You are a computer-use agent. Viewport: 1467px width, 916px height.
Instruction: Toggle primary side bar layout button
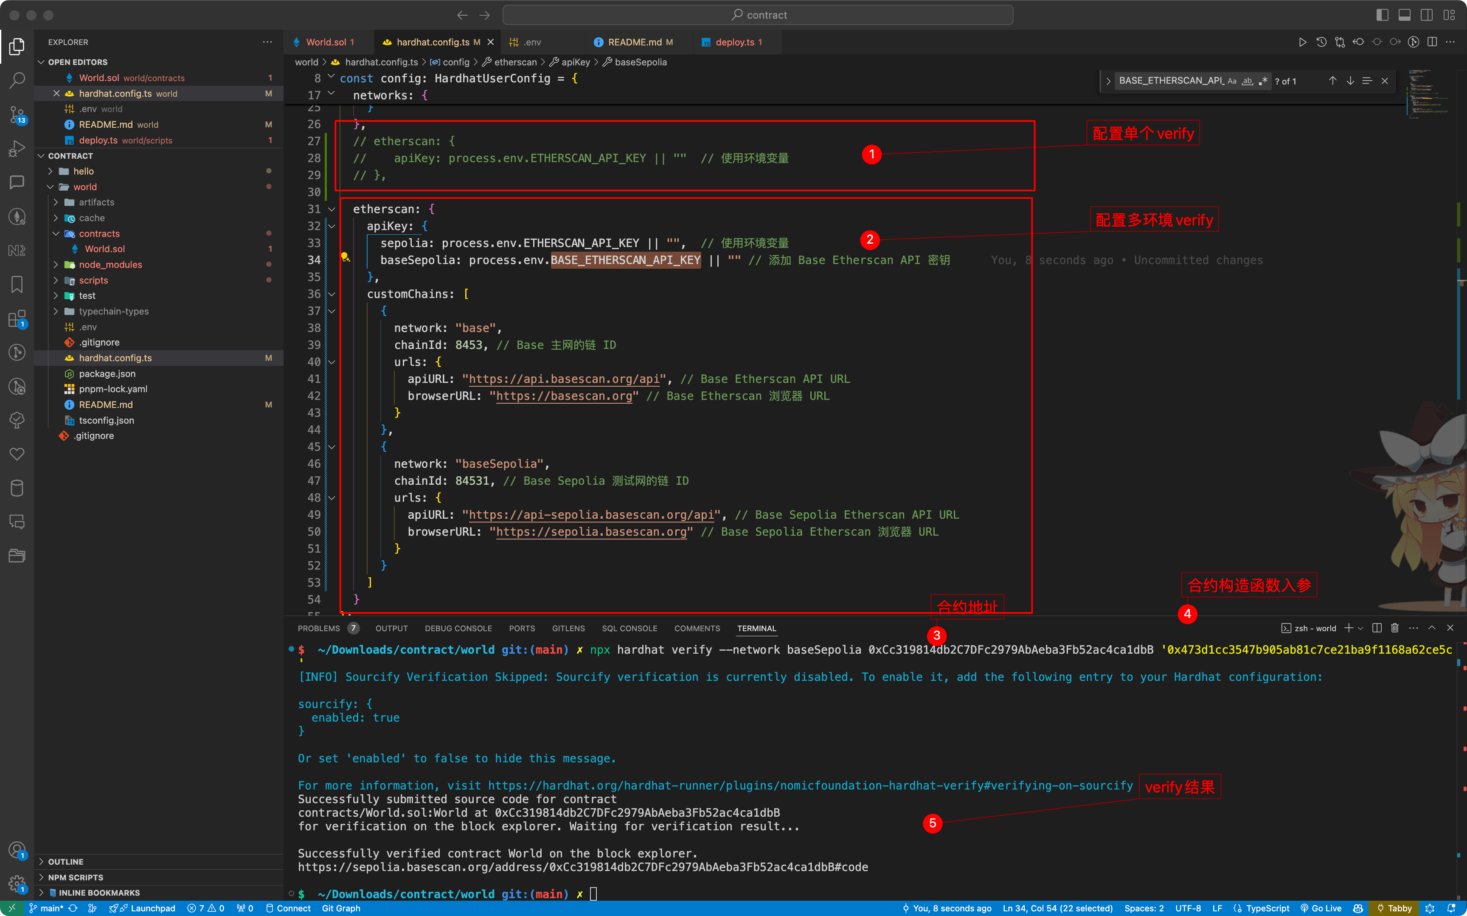pos(1382,15)
